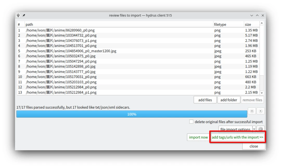Click the 100% blue progress bar
The width and height of the screenshot is (281, 168).
[x=132, y=114]
